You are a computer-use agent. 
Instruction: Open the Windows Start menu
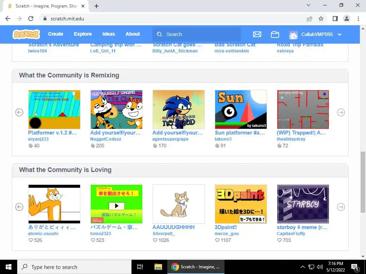(9, 267)
